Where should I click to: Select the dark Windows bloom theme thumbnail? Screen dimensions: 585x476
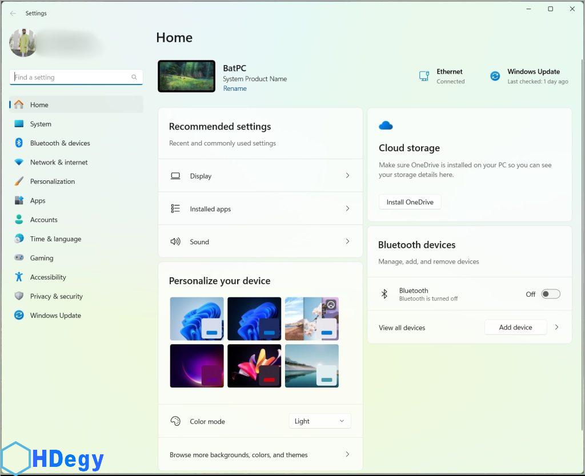(254, 318)
